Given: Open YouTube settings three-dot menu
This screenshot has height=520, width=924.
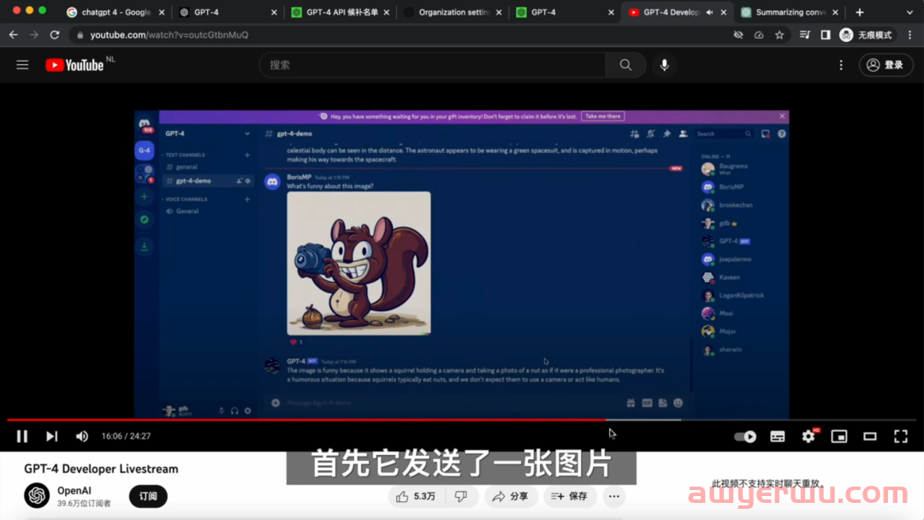Looking at the screenshot, I should tap(841, 65).
